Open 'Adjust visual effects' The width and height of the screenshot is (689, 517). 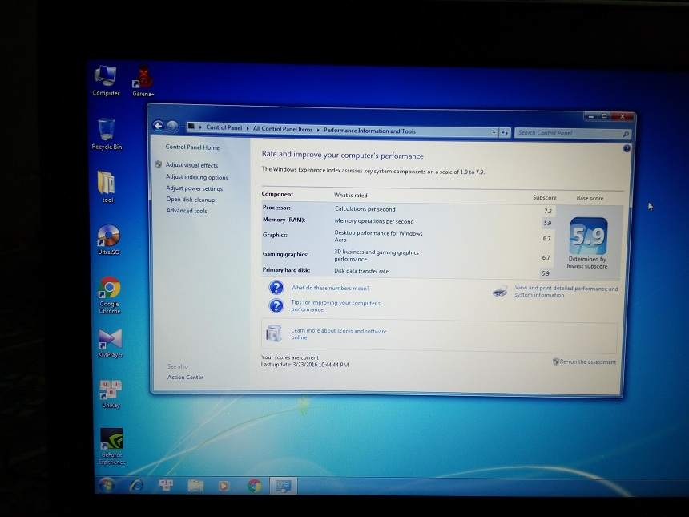click(x=191, y=165)
